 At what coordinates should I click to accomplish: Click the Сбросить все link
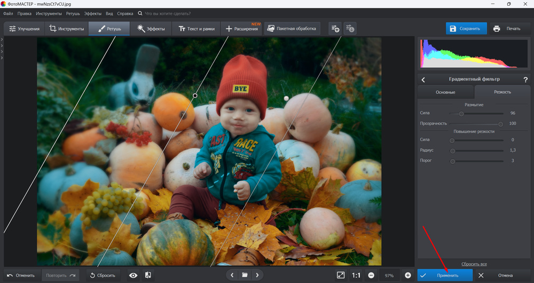[x=474, y=264]
